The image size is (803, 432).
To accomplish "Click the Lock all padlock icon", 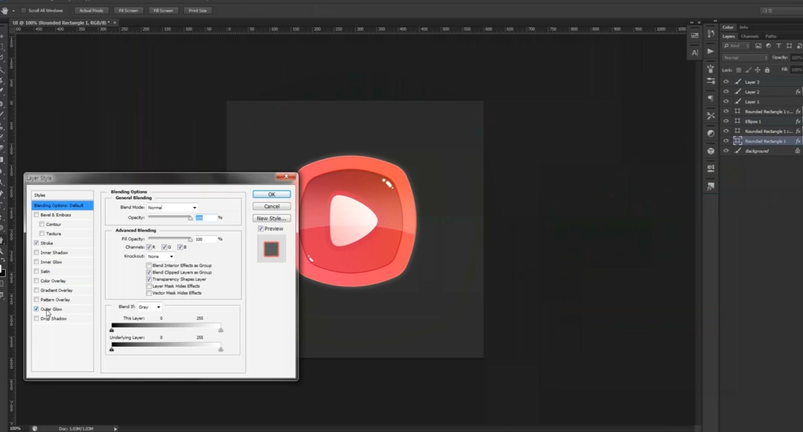I will point(767,70).
